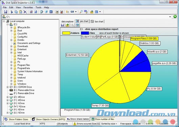This screenshot has width=179, height=127.
Task: Select the pie chart tab
Action: coord(82,21)
